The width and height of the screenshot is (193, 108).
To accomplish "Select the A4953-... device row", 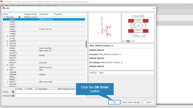I will 44,27.
